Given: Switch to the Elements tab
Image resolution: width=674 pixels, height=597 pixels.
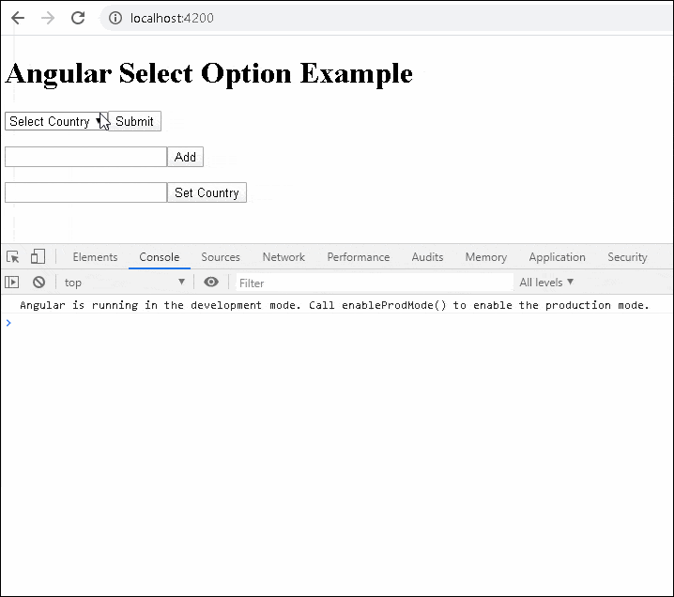Looking at the screenshot, I should coord(95,257).
